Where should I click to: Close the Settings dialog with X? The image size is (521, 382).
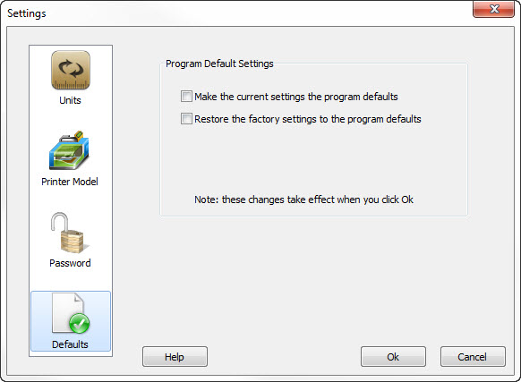[x=494, y=9]
